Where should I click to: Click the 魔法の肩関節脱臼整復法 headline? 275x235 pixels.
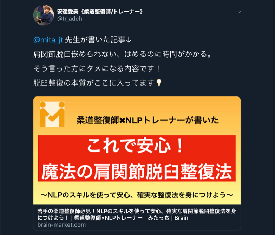tap(137, 172)
